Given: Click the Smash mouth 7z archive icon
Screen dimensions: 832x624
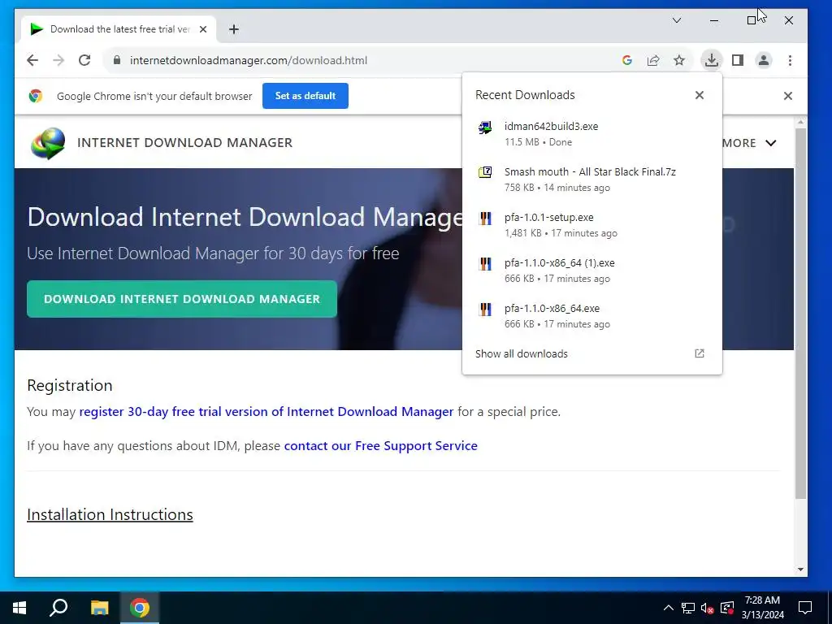Looking at the screenshot, I should 485,172.
